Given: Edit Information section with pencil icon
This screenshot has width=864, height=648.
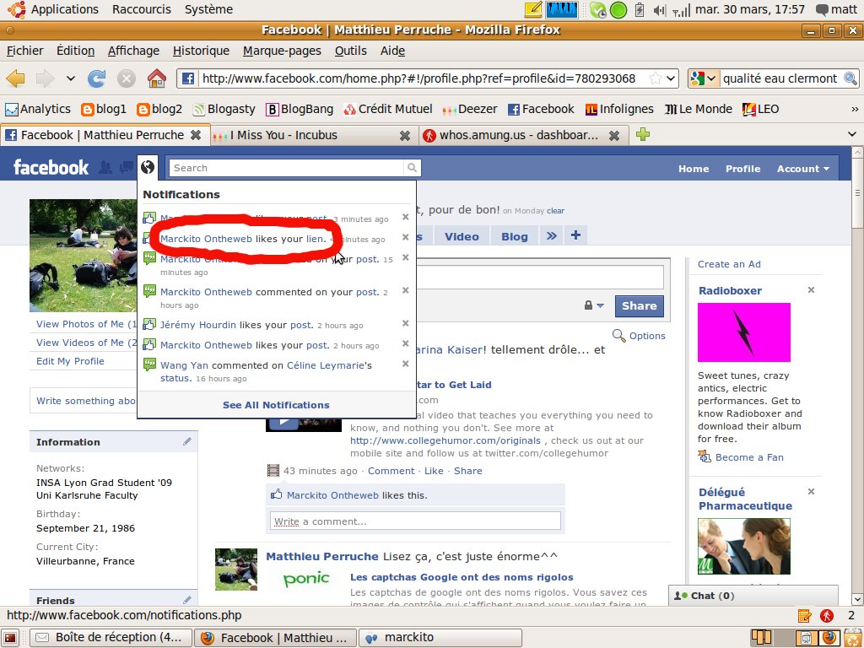Looking at the screenshot, I should (x=187, y=441).
